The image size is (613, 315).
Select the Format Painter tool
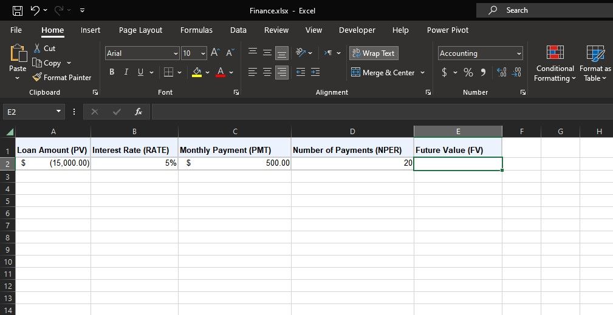(x=61, y=78)
